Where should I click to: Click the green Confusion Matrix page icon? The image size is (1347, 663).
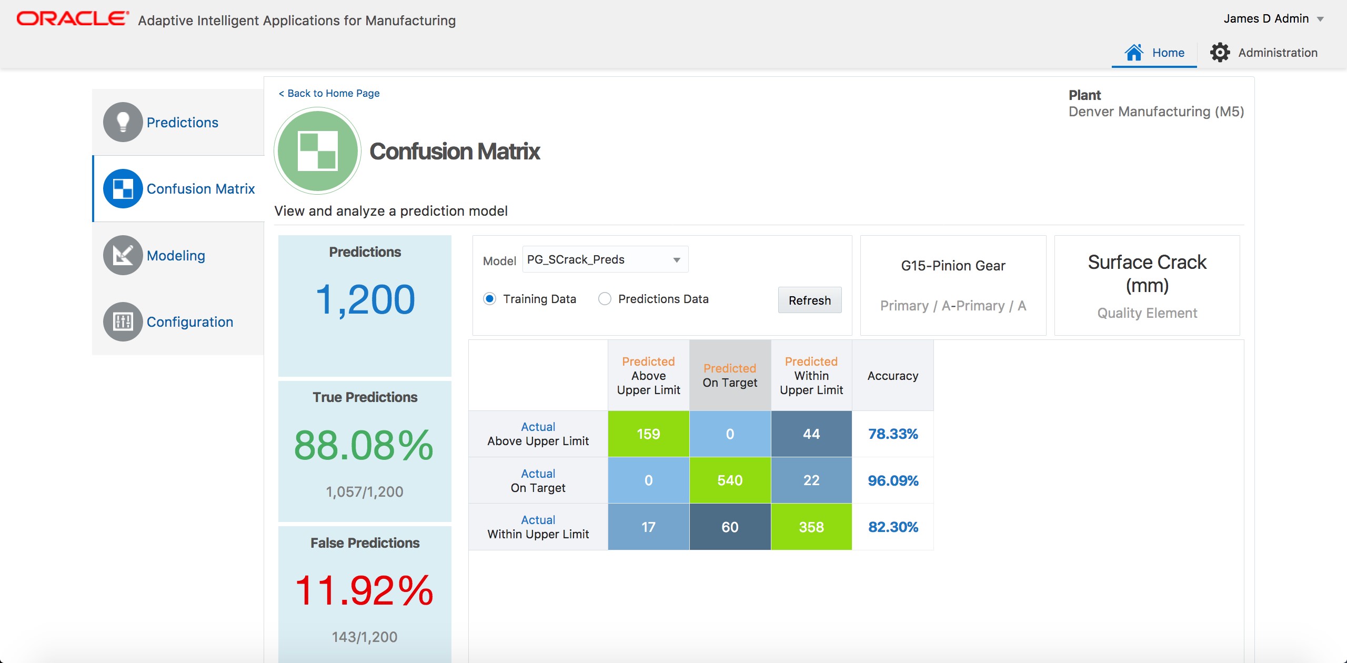(x=317, y=151)
